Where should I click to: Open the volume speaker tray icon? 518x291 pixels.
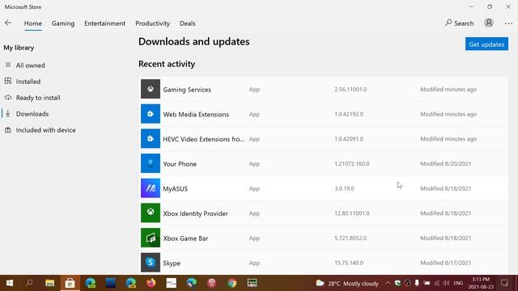[x=446, y=283]
